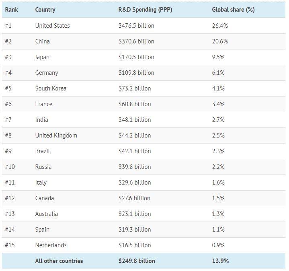
Task: Select Russia's 2.2% global share
Action: [x=218, y=167]
